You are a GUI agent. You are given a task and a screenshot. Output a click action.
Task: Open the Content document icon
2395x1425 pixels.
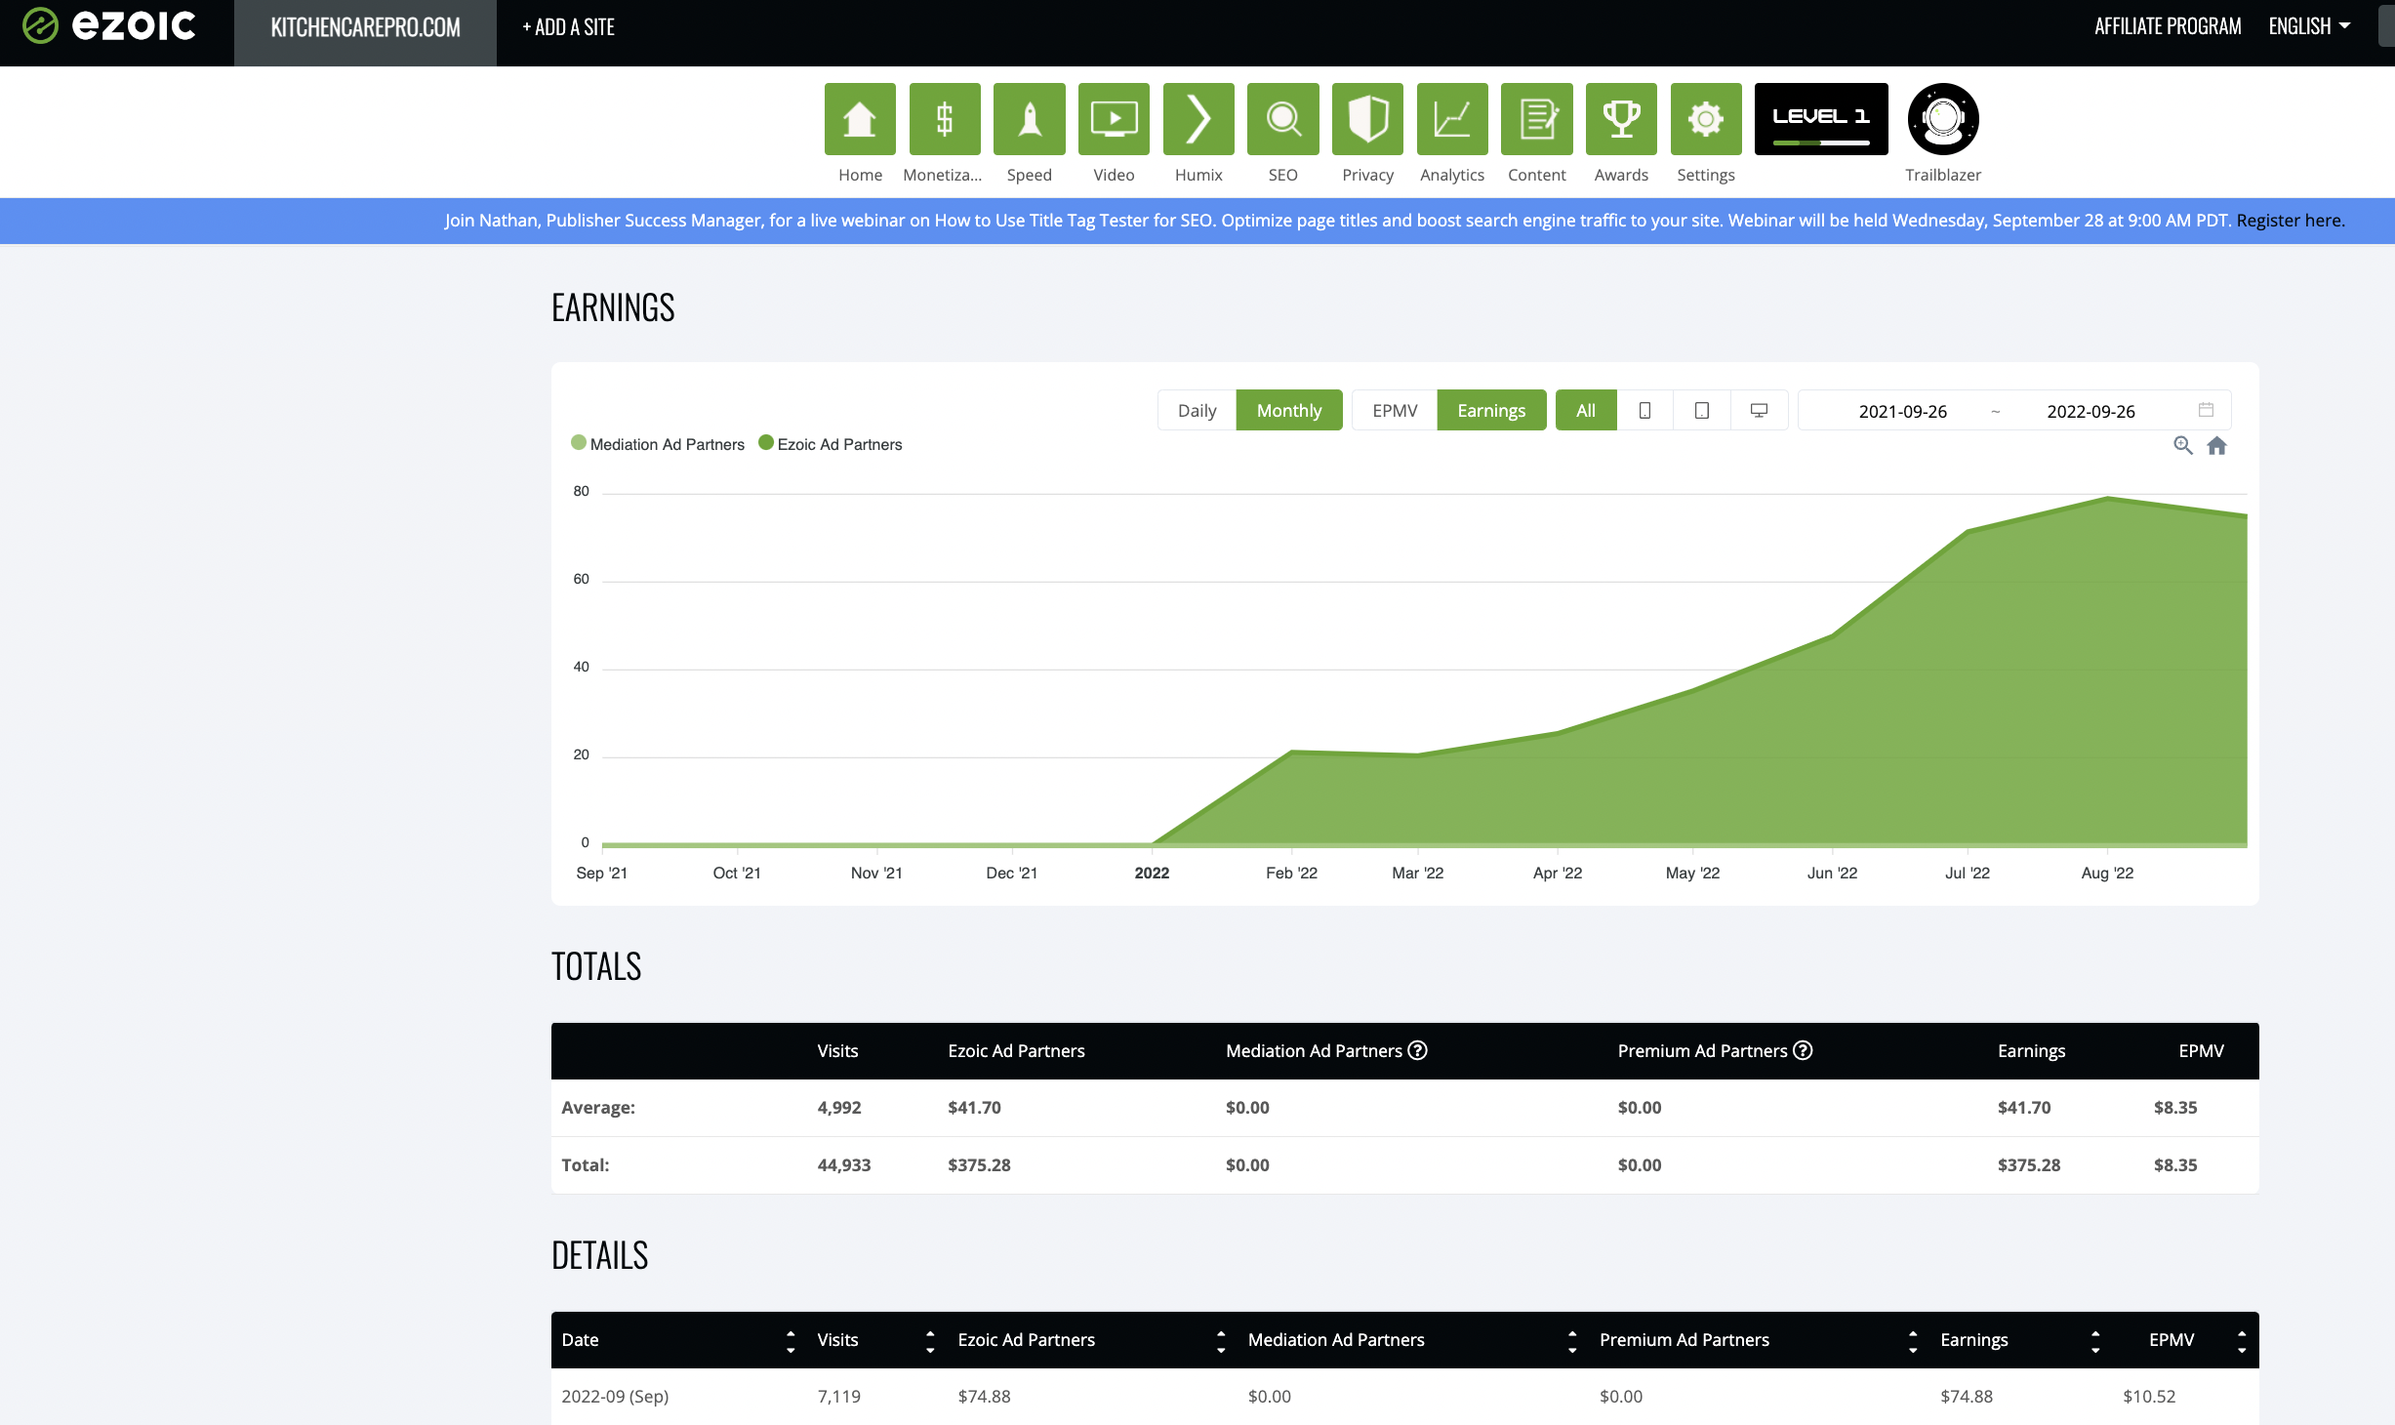coord(1537,119)
